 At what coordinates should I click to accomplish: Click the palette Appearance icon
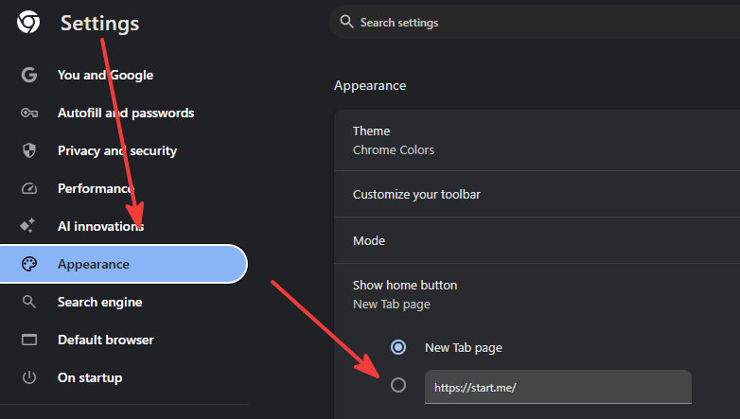click(28, 264)
